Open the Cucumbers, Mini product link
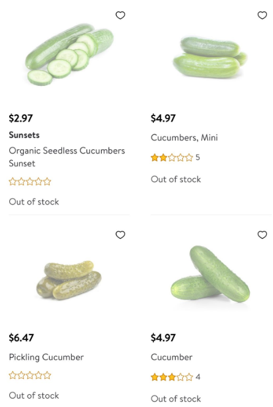The height and width of the screenshot is (407, 273). (184, 138)
